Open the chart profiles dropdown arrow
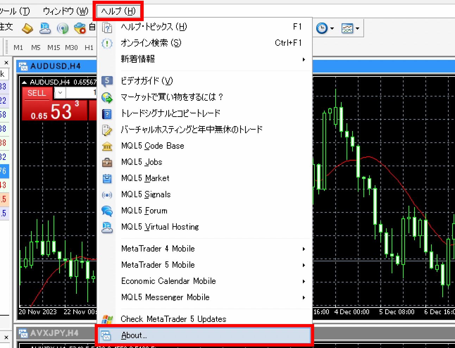This screenshot has height=348, width=455. (x=357, y=28)
